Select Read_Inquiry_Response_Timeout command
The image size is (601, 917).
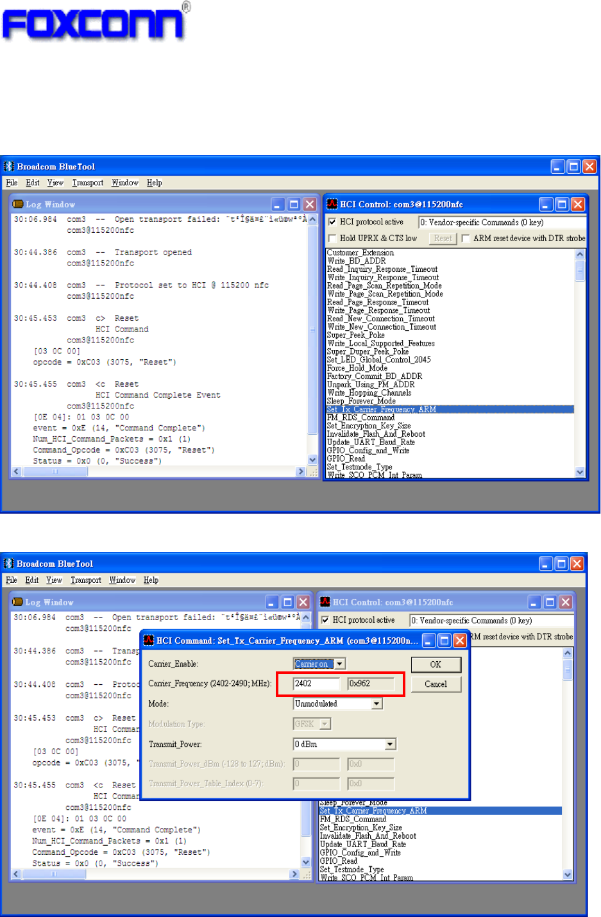382,269
